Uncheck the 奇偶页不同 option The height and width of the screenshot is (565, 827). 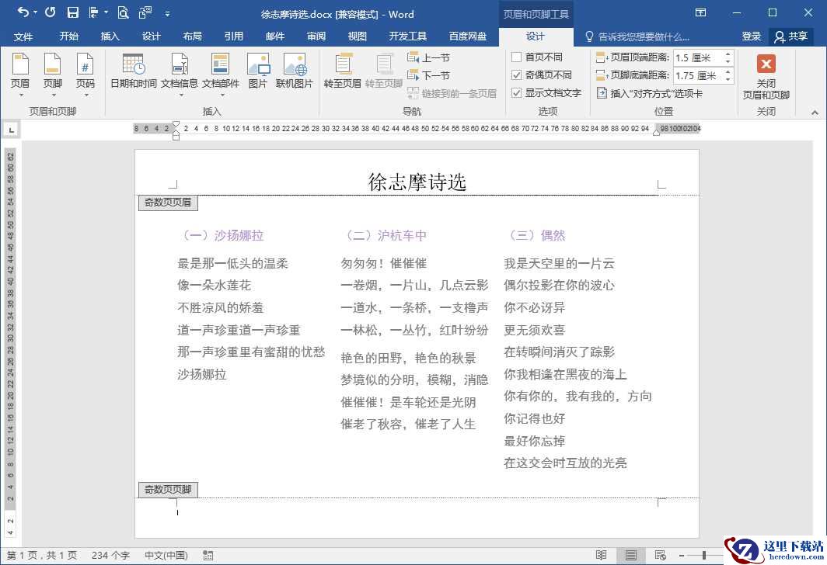click(517, 75)
